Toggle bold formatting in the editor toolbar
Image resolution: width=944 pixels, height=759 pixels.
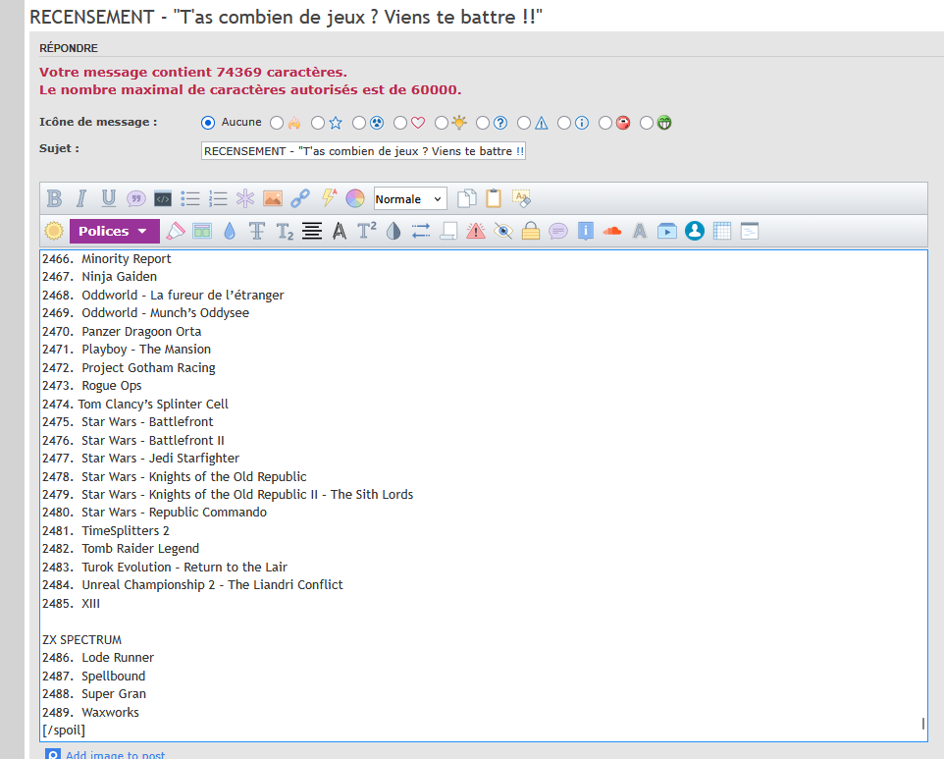pyautogui.click(x=54, y=198)
